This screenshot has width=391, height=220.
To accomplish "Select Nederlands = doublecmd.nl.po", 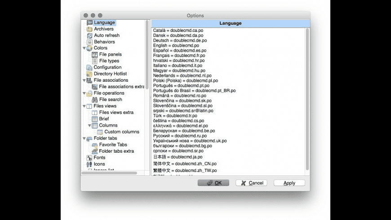I will coord(182,75).
